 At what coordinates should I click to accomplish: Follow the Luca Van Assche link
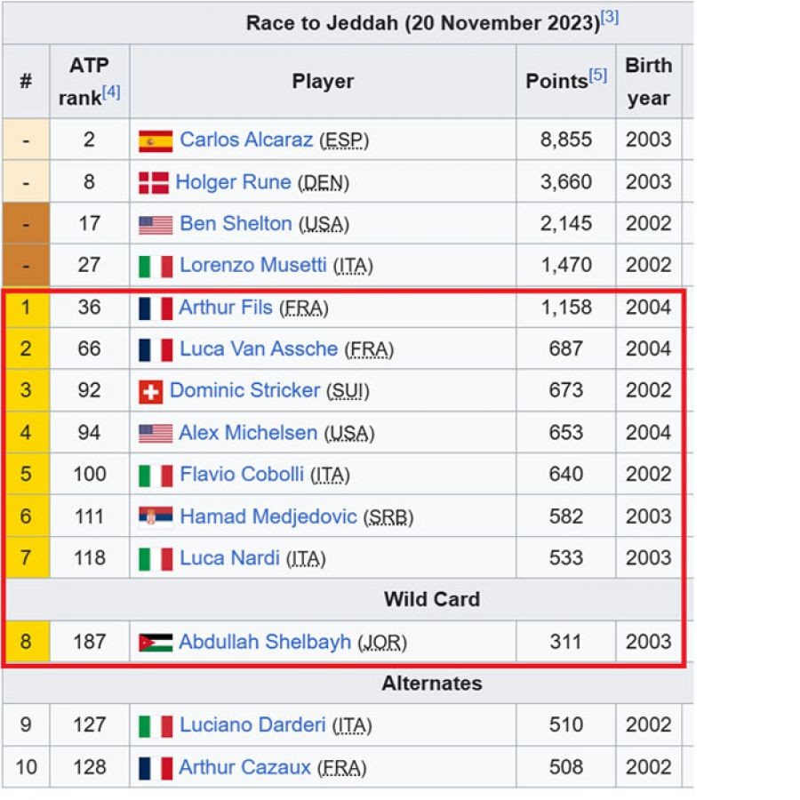[259, 348]
